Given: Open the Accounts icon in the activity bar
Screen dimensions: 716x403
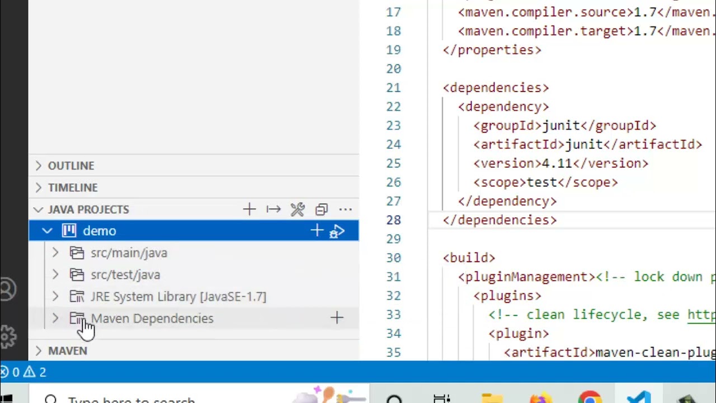Looking at the screenshot, I should (8, 289).
